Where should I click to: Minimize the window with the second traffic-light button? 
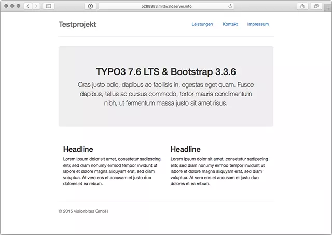click(x=12, y=6)
